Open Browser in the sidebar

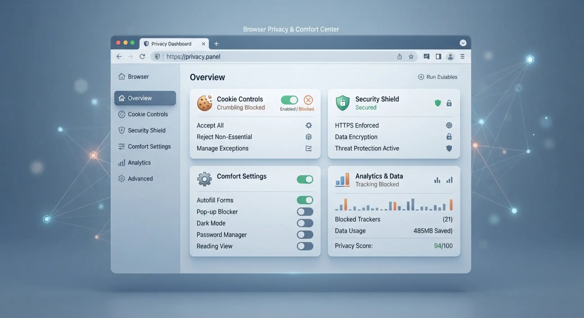(x=134, y=77)
